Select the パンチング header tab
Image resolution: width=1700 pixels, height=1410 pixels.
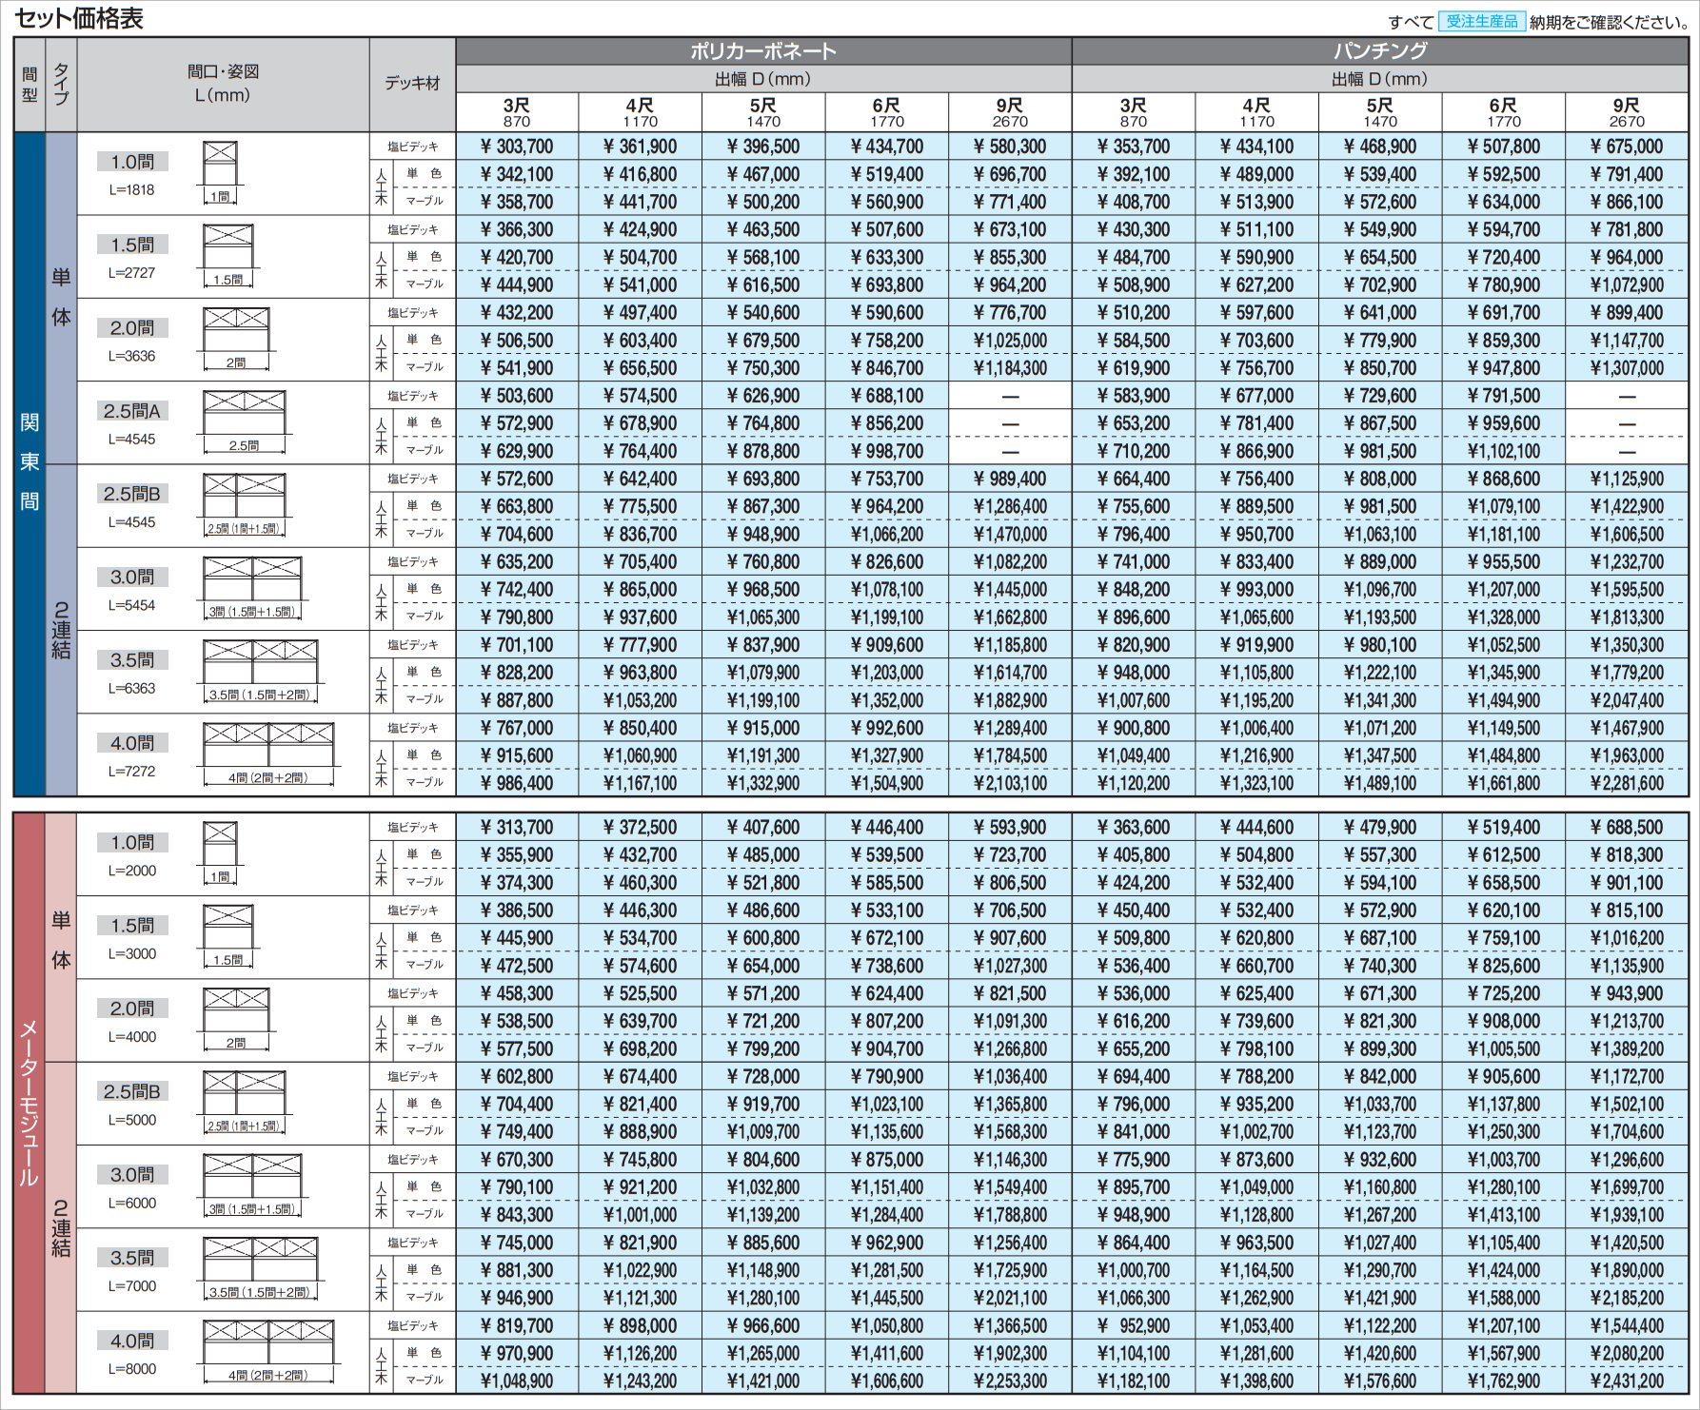point(1379,51)
